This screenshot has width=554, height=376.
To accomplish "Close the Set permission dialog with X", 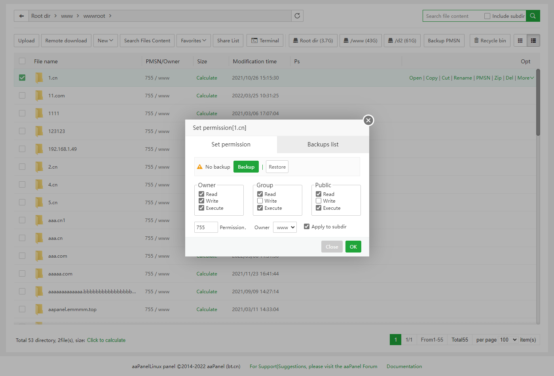I will 368,120.
